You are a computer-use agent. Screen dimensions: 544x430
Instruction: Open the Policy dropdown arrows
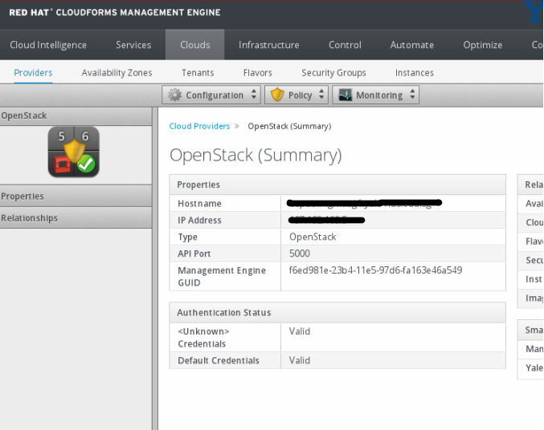[321, 95]
